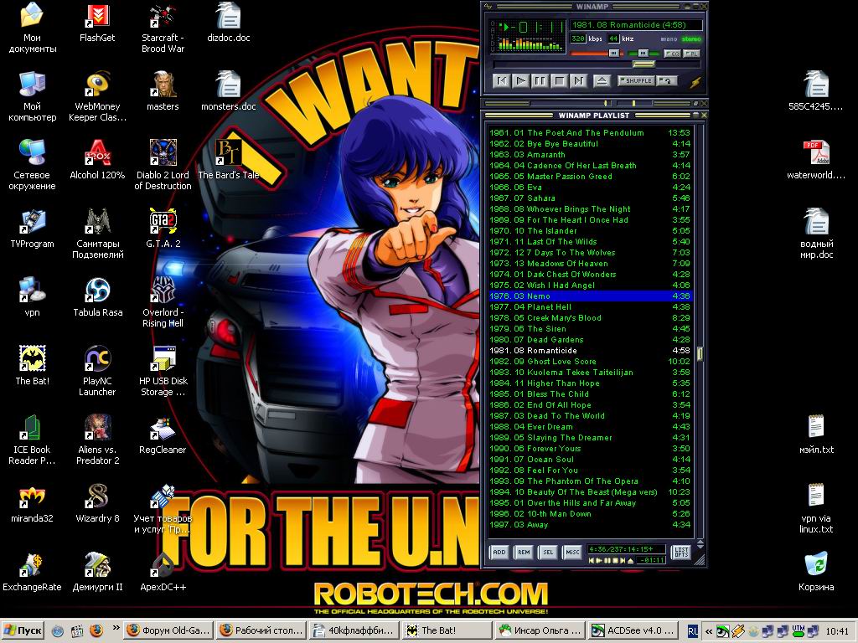Click the RU keyboard language indicator

click(x=692, y=631)
